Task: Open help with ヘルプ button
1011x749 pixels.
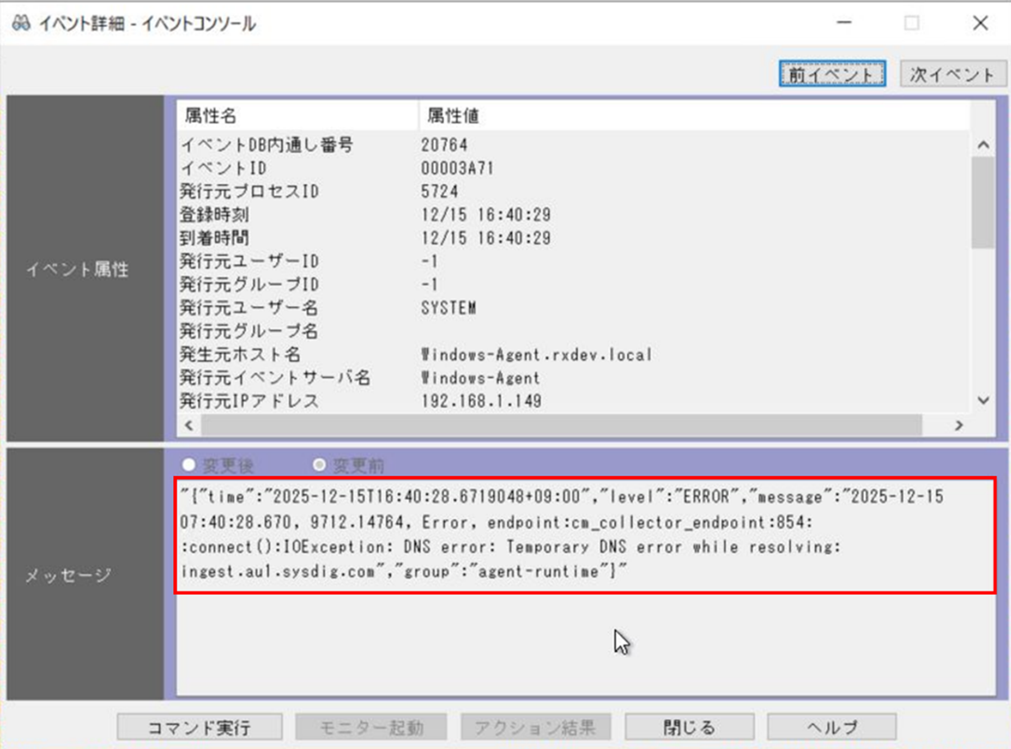Action: point(831,727)
